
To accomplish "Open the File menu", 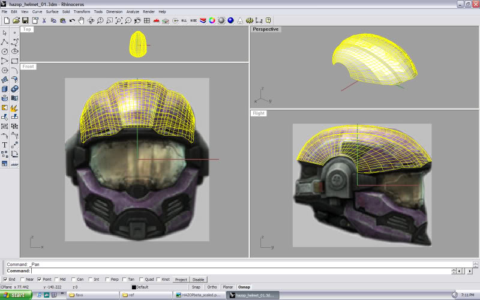I will (x=4, y=11).
